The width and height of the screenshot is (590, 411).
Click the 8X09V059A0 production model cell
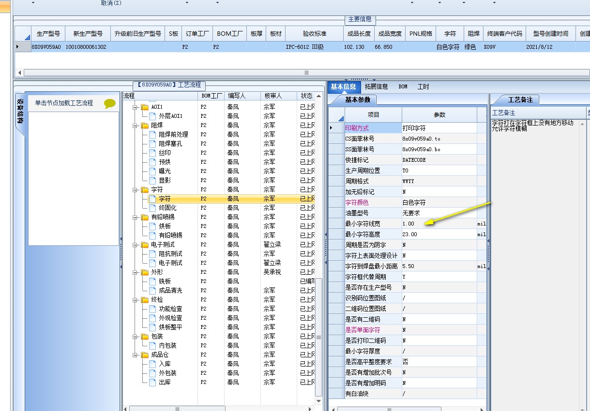(x=46, y=47)
